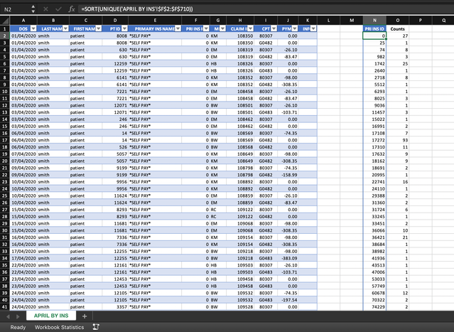Open Workbook Statistics in status bar
454x332 pixels.
[x=59, y=327]
